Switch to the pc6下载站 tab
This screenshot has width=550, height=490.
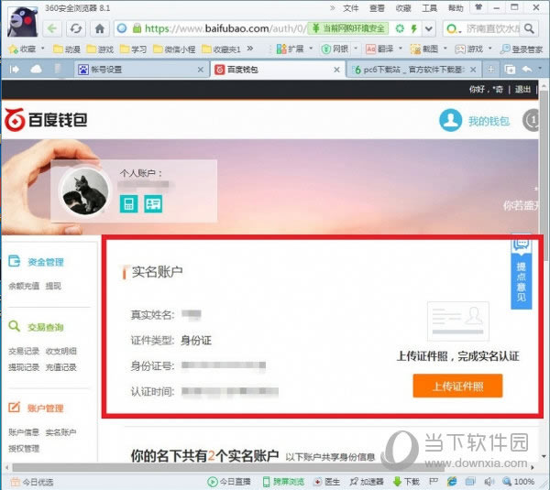pos(414,70)
